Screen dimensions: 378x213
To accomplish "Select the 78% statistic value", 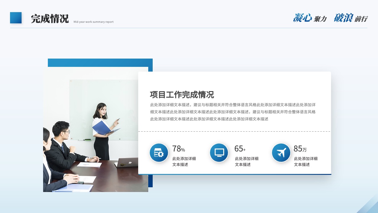I will 179,149.
